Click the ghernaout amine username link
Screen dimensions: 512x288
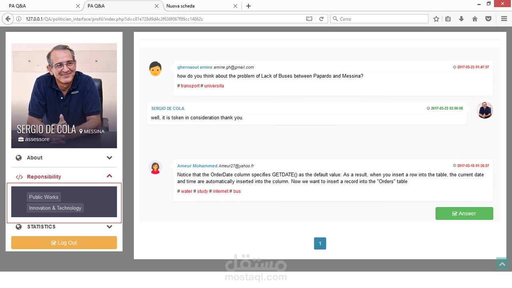pyautogui.click(x=195, y=67)
